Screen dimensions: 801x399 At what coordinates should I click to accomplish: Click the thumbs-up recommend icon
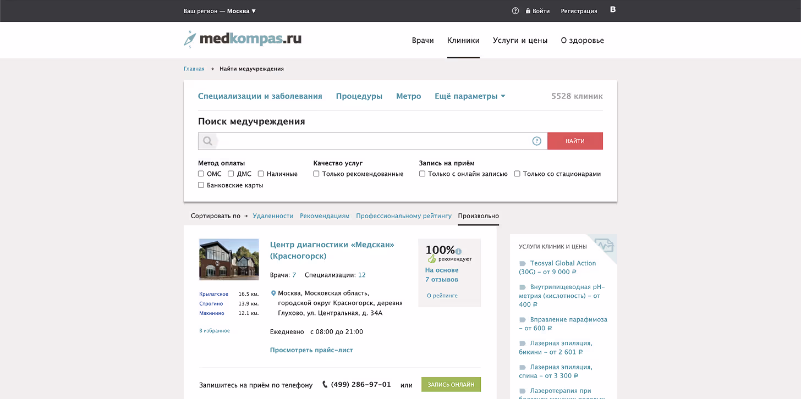pyautogui.click(x=432, y=259)
